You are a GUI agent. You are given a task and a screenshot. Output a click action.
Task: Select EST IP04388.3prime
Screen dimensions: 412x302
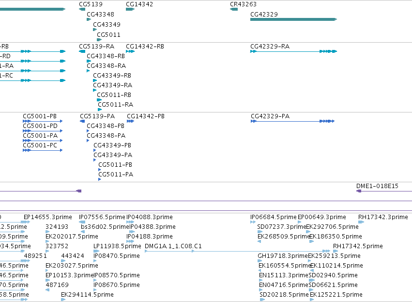coord(153,227)
